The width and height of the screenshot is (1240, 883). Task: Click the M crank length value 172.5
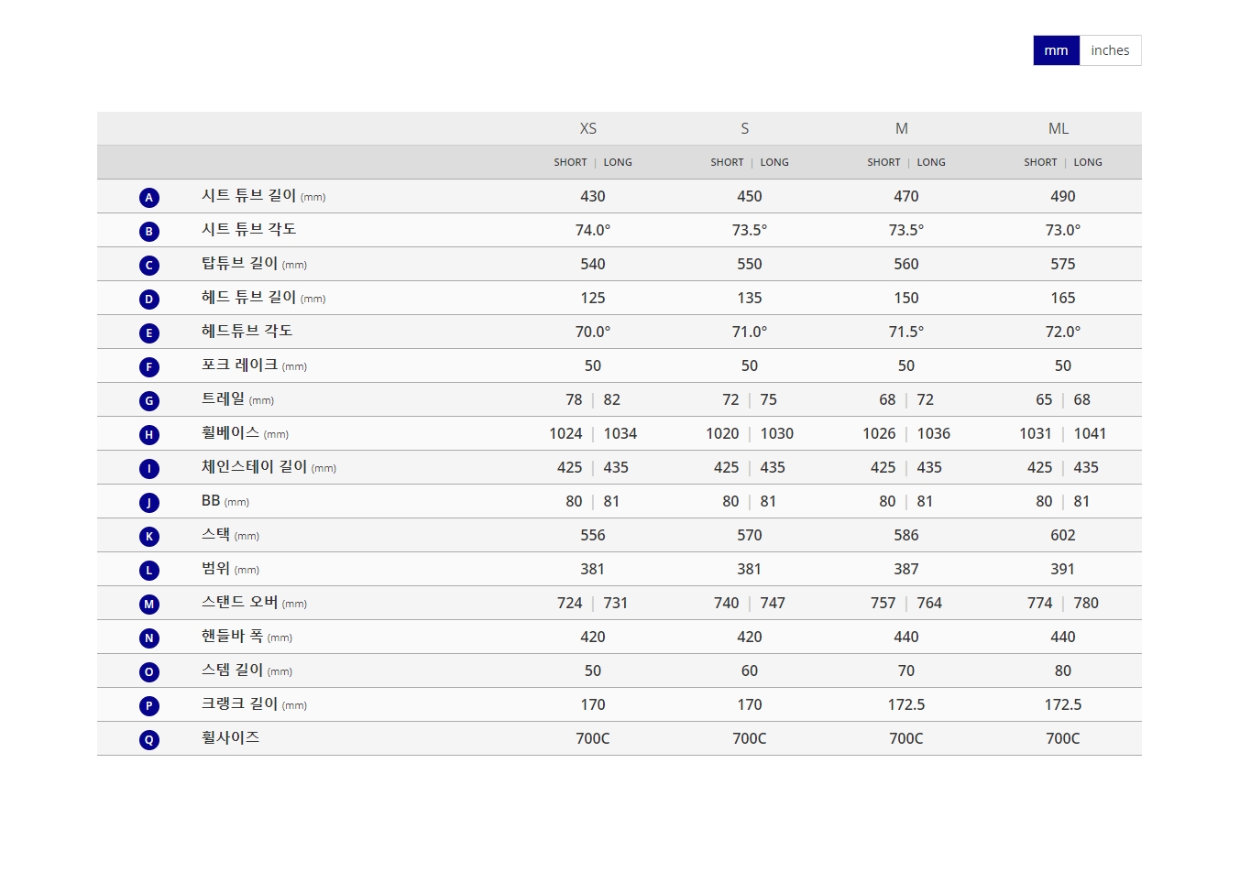906,704
